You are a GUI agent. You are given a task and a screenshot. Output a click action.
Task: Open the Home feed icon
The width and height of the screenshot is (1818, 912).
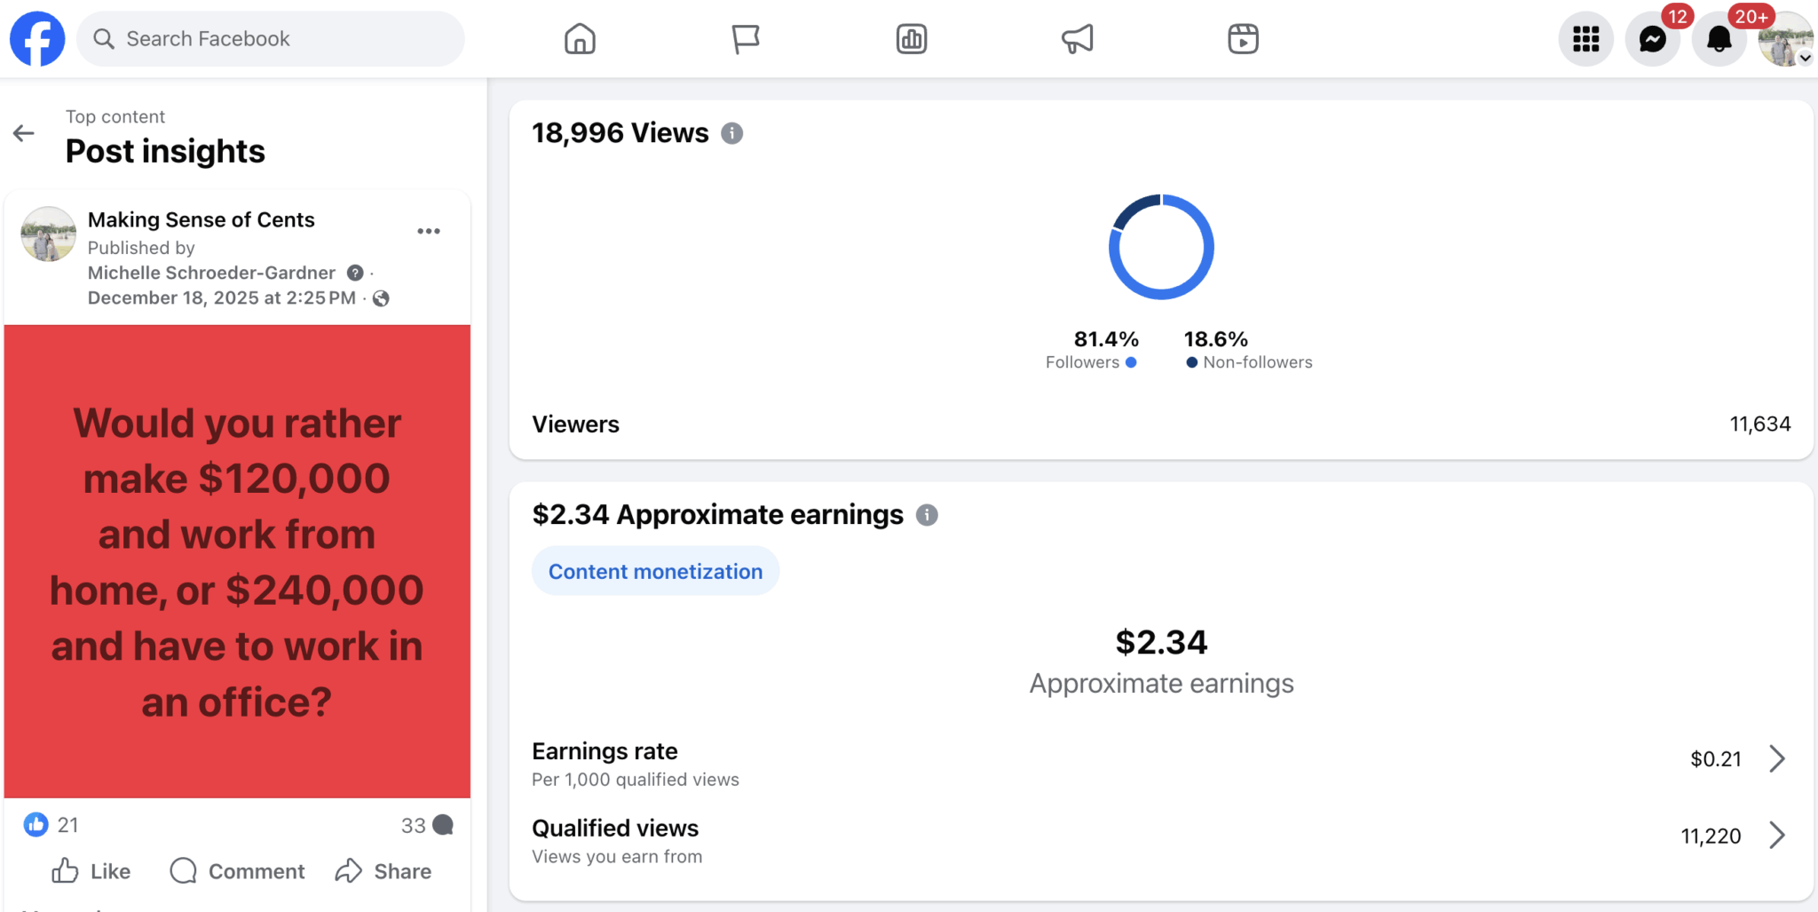(580, 39)
